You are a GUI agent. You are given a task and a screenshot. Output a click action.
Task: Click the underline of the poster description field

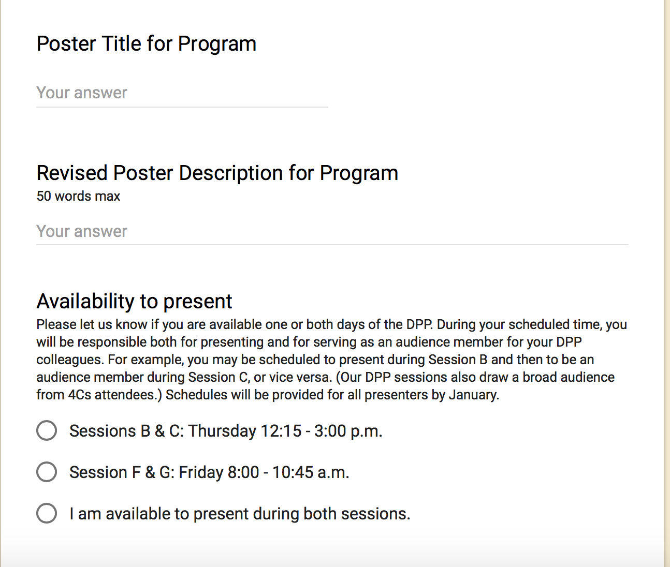coord(332,245)
